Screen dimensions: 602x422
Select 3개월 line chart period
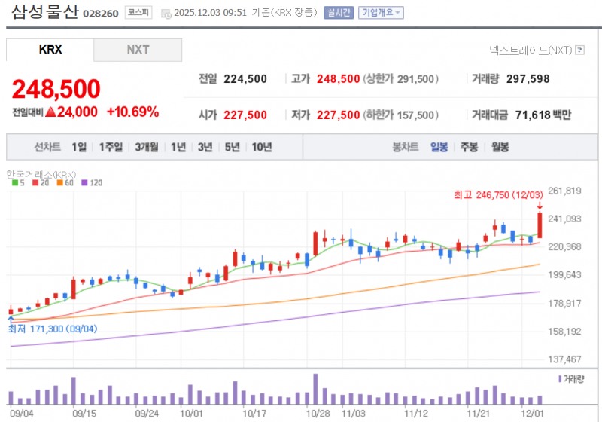tap(146, 147)
